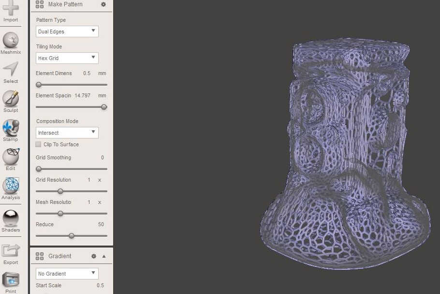Open the Sculpt tool

(x=11, y=98)
